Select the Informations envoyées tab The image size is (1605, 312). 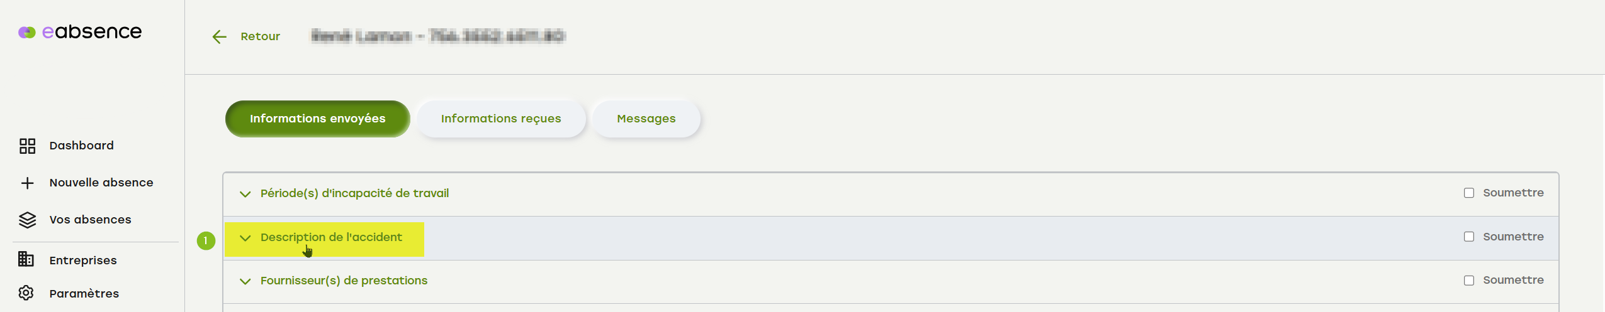(x=317, y=119)
